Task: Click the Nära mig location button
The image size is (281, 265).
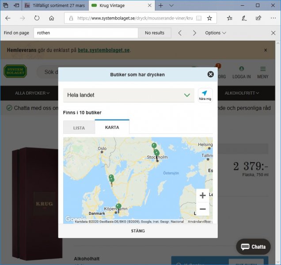Action: coord(205,95)
